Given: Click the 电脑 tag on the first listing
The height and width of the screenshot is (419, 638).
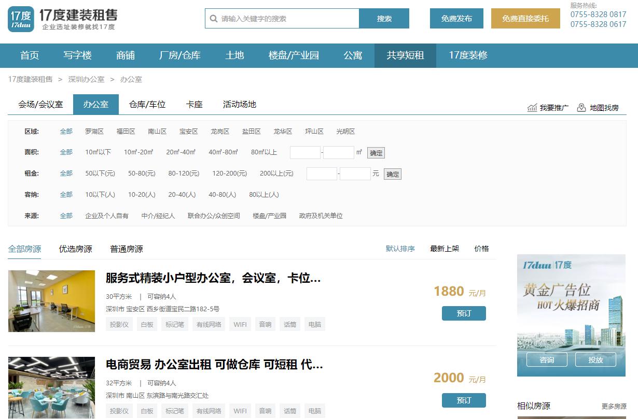Looking at the screenshot, I should pyautogui.click(x=315, y=324).
